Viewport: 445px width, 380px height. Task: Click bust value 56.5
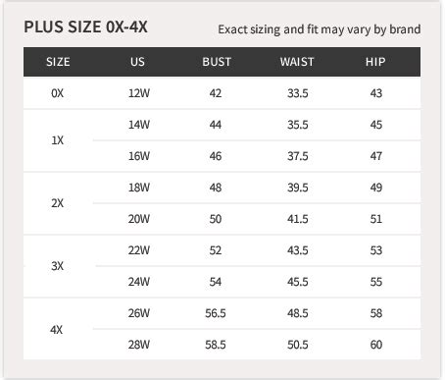tap(216, 313)
